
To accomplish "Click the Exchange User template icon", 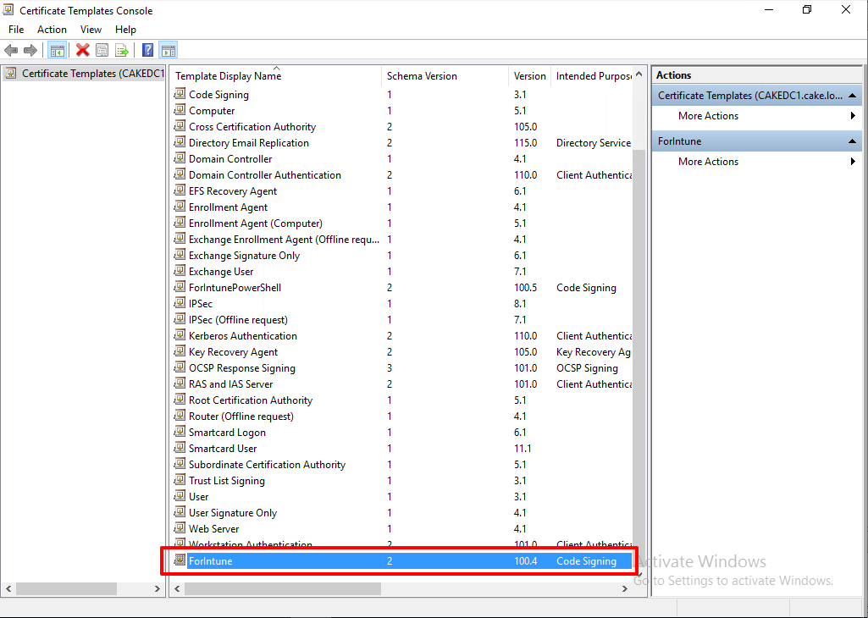I will click(x=180, y=271).
